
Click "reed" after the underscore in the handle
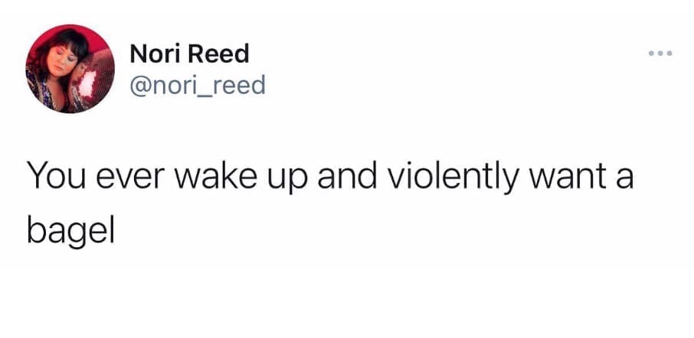pos(241,83)
